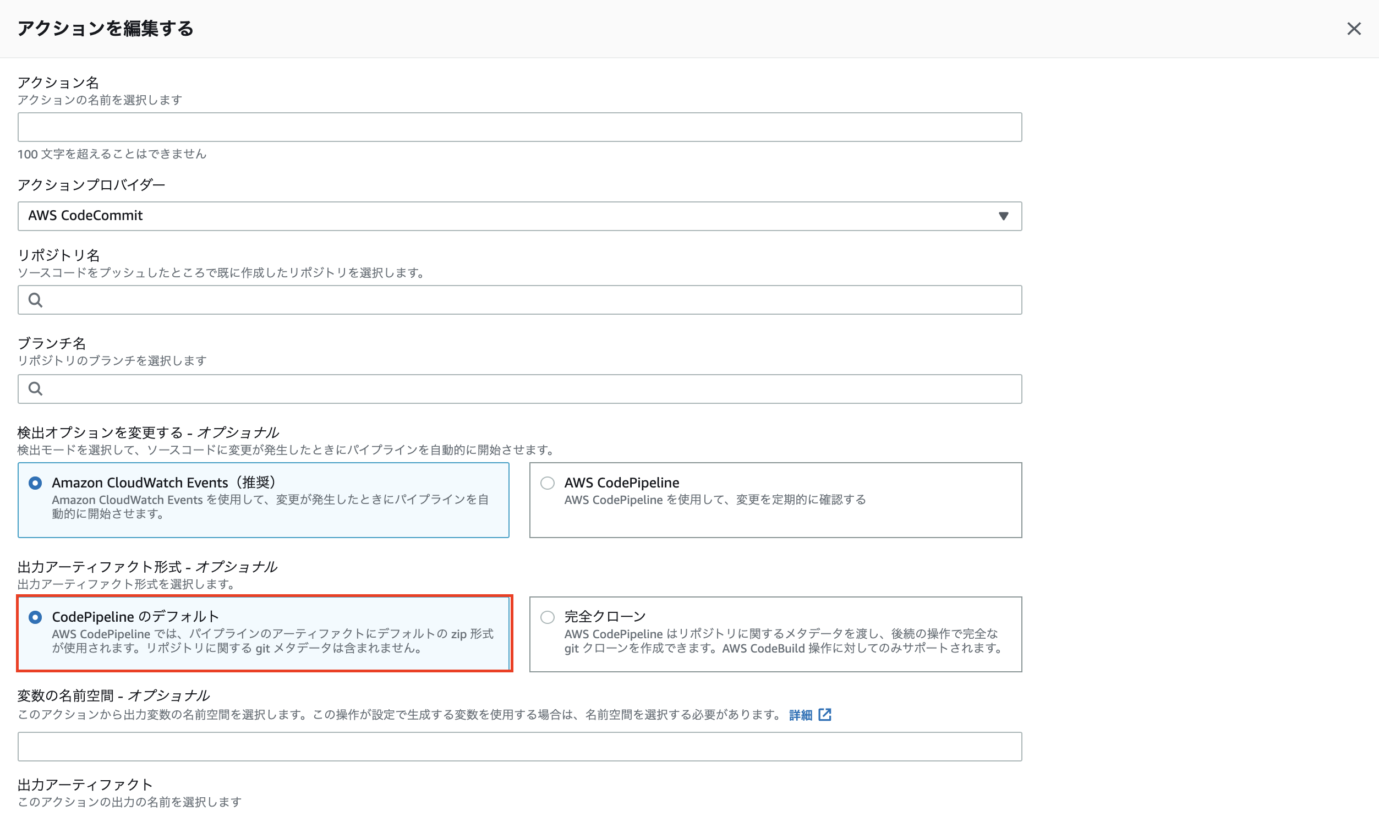The image size is (1379, 822).
Task: Click the search icon in ブランチ名 field
Action: click(x=35, y=389)
